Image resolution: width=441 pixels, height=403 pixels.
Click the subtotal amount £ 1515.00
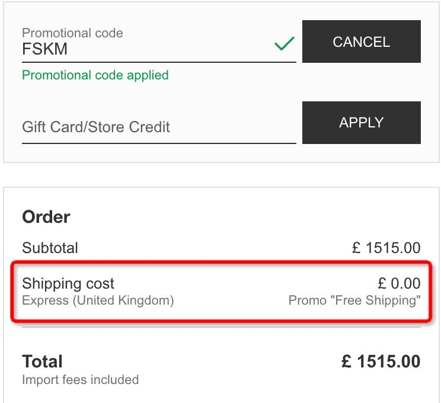click(x=386, y=248)
